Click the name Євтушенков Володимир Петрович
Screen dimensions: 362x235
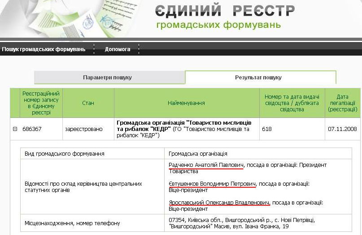coord(212,184)
